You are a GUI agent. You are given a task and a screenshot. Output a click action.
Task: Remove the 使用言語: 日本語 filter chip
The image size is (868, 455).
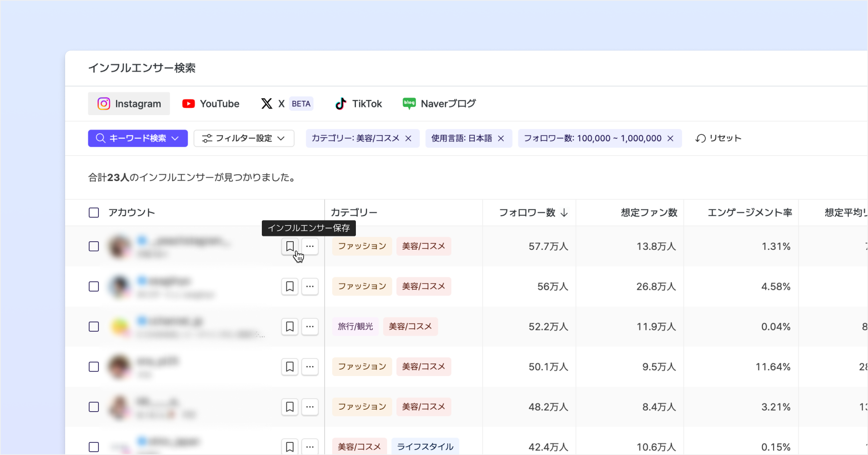(x=501, y=139)
